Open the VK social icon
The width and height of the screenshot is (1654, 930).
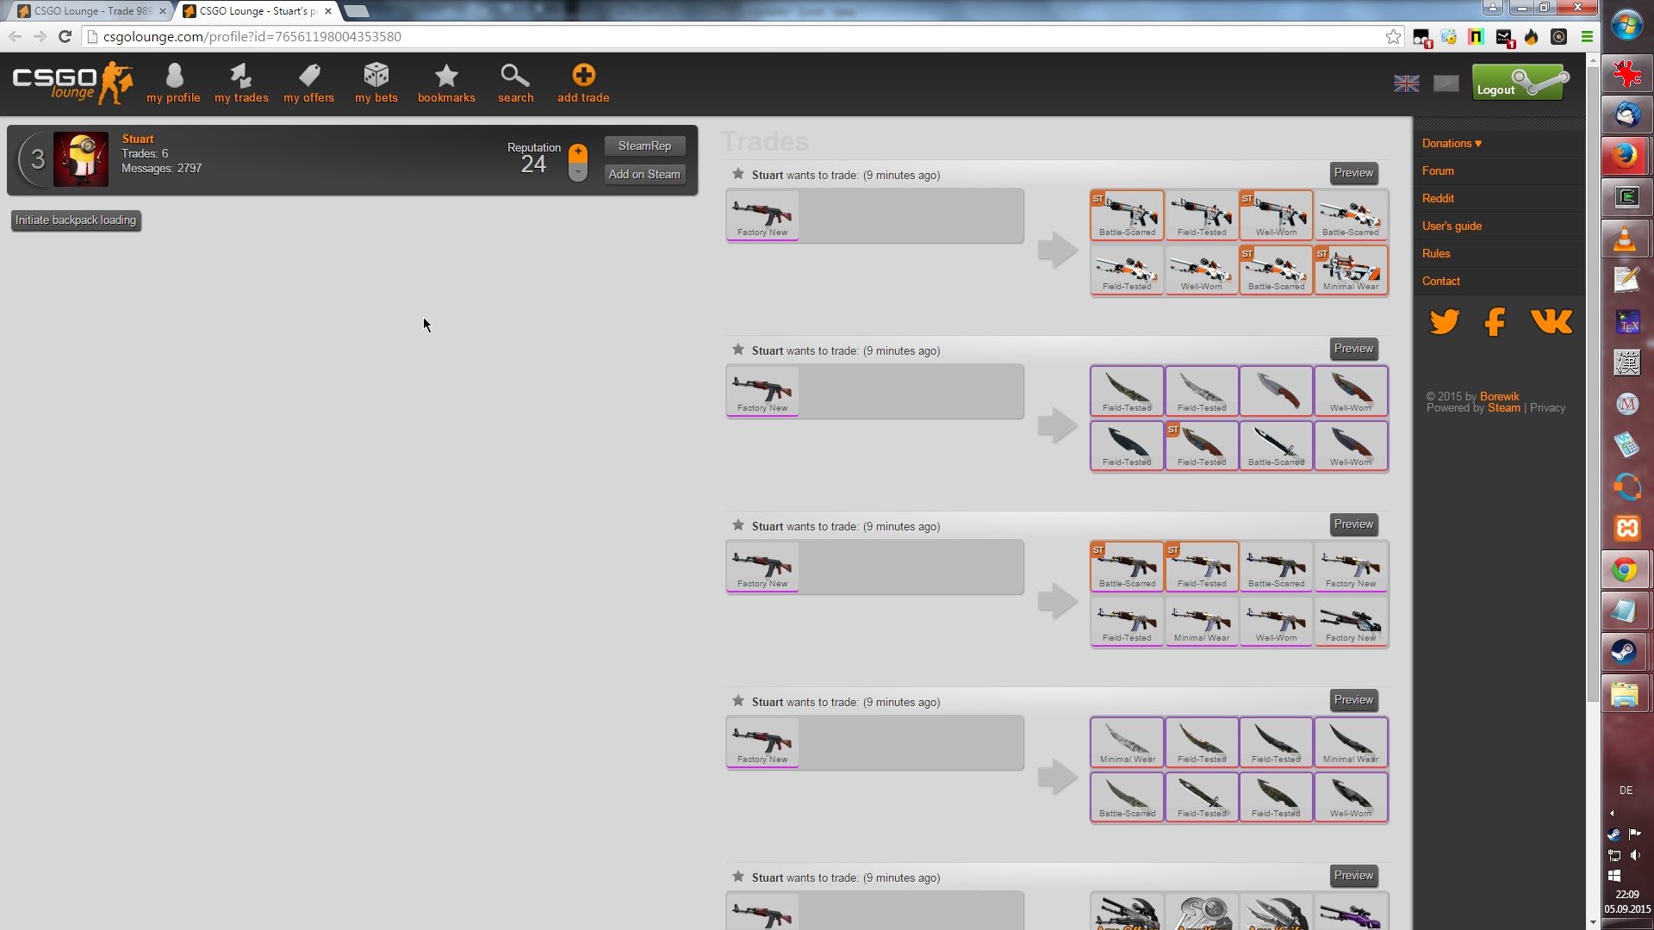[1551, 322]
